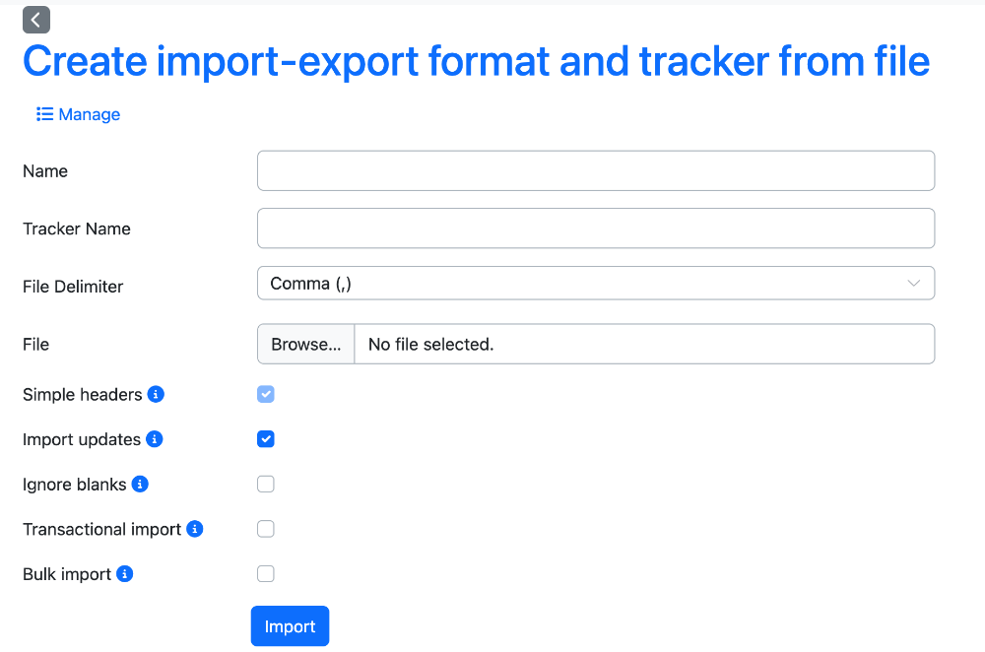This screenshot has height=652, width=985.
Task: Focus the Tracker Name input field
Action: (596, 228)
